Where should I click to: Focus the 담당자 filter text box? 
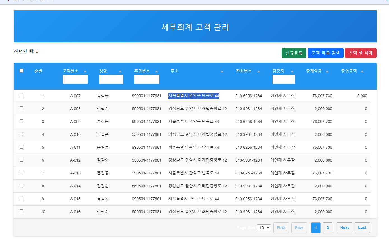[x=283, y=80]
